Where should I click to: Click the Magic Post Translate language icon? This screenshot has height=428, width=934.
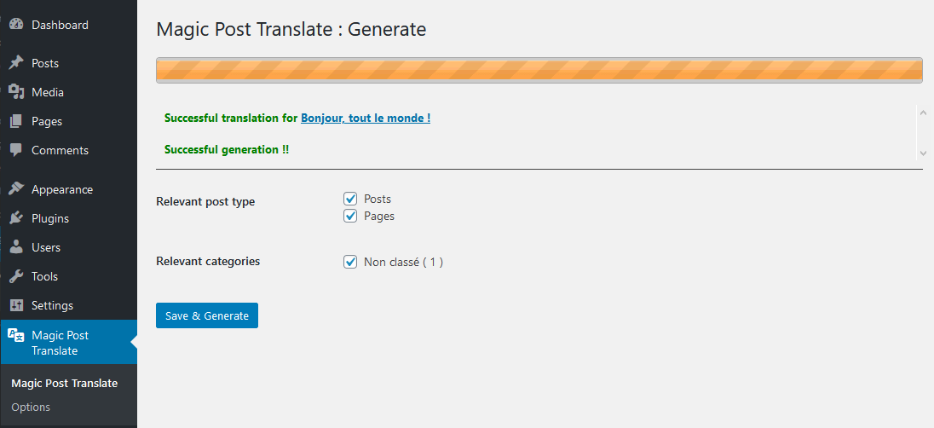(x=16, y=335)
